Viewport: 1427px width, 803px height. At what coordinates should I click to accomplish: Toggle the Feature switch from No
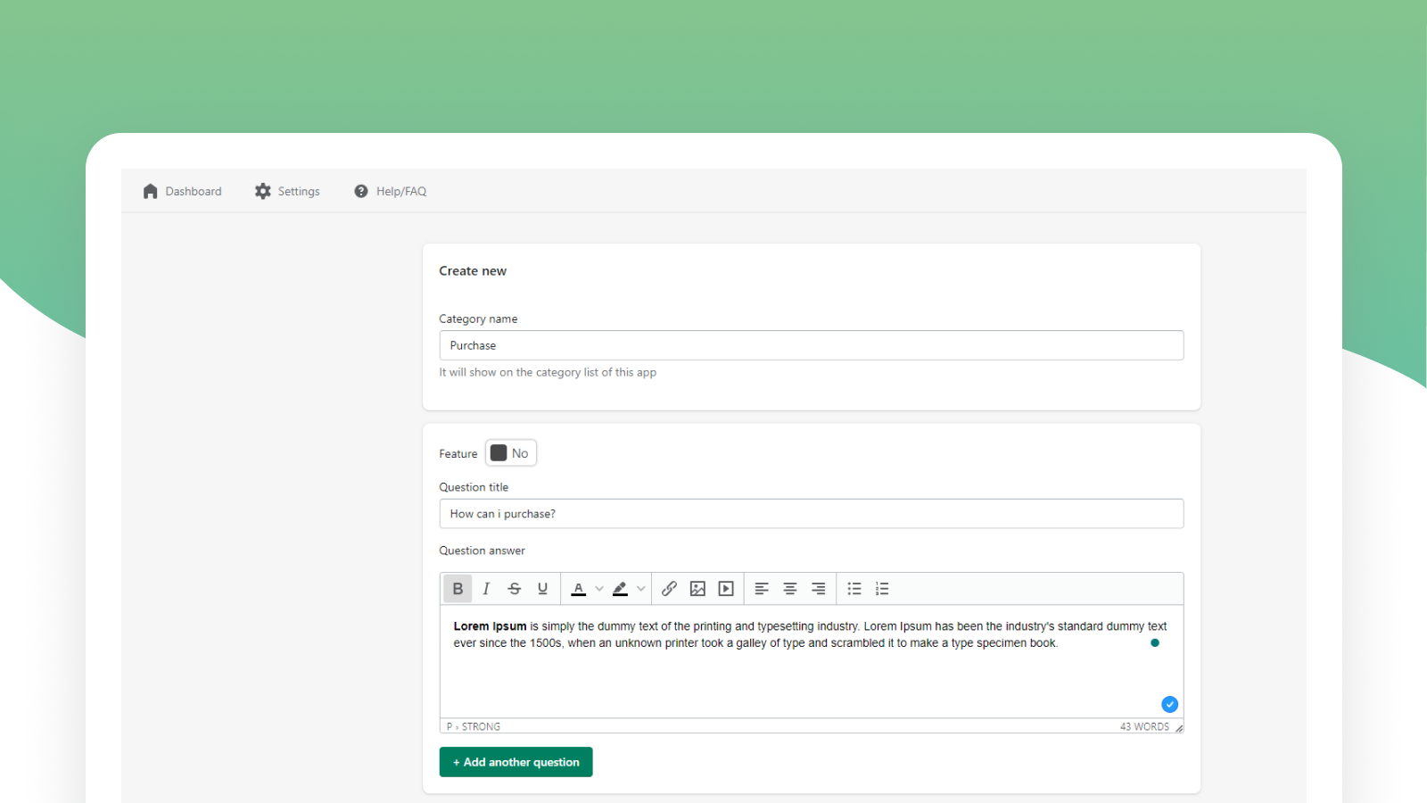coord(510,452)
